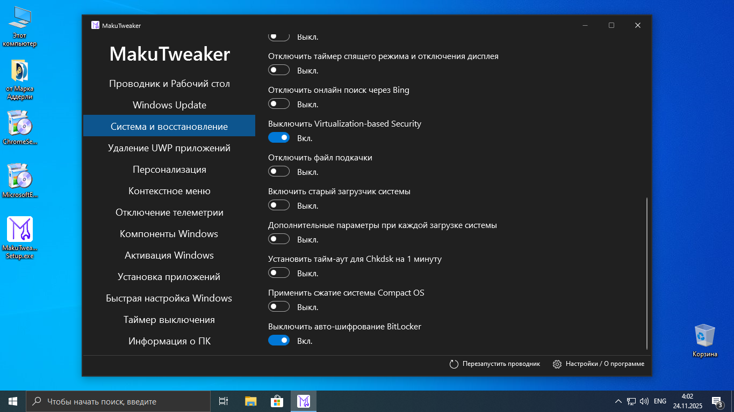The height and width of the screenshot is (412, 734).
Task: Click Перезапустить проводник button
Action: (500, 364)
